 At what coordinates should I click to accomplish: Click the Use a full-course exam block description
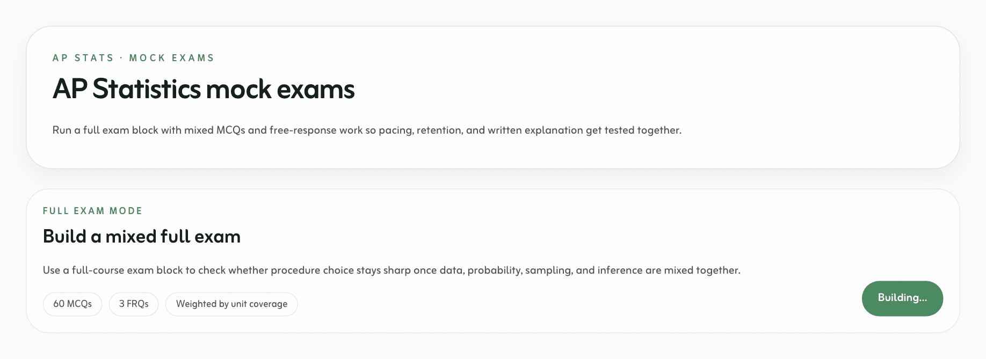pyautogui.click(x=392, y=270)
